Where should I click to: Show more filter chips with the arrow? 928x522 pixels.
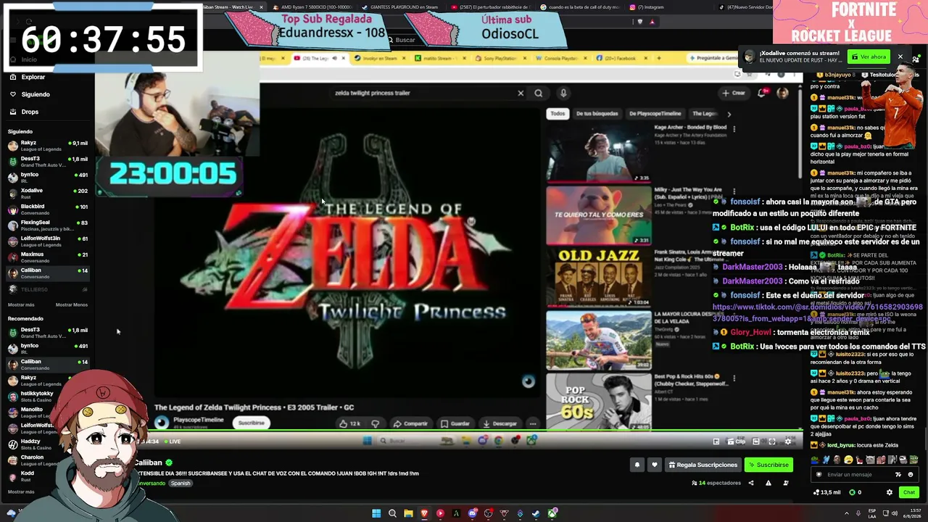729,114
